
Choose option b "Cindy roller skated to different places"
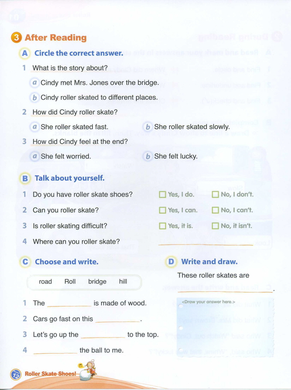pyautogui.click(x=35, y=98)
